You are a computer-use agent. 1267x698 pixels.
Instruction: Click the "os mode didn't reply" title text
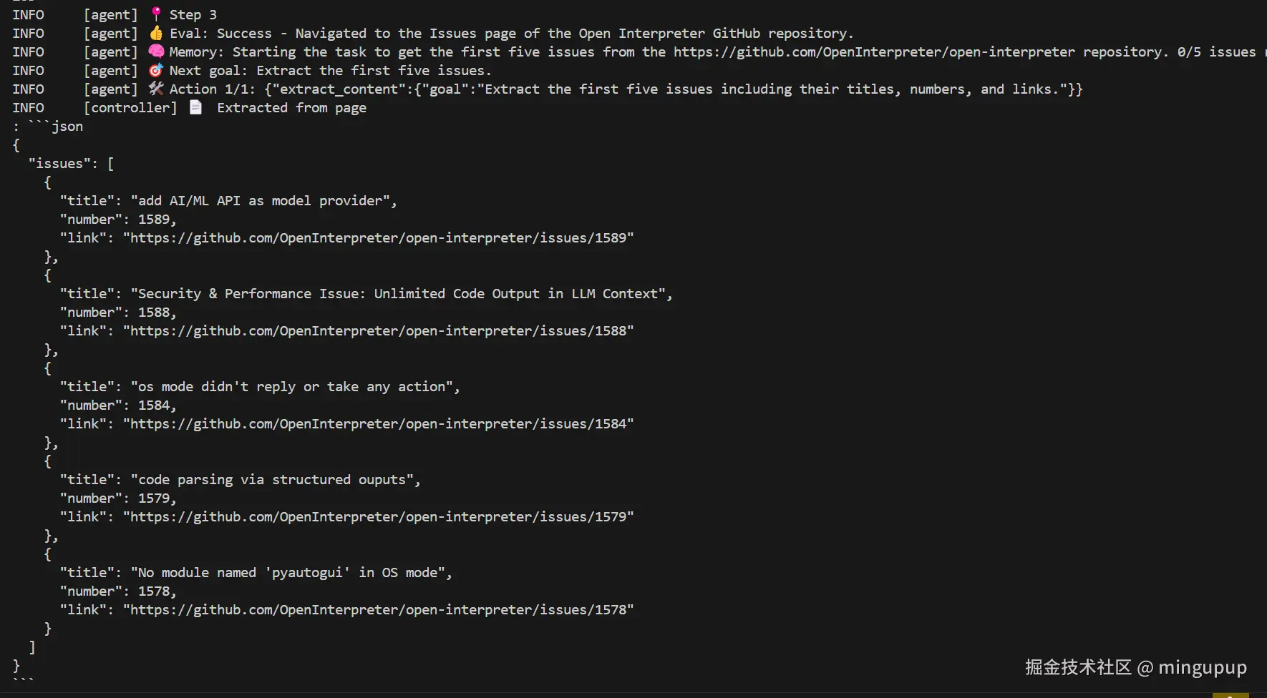tap(295, 387)
